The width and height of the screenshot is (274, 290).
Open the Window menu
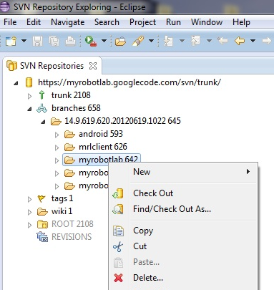tap(207, 22)
